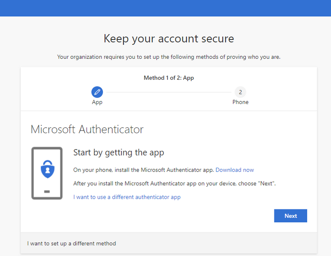Click the 'App' step label
The height and width of the screenshot is (256, 331).
[97, 102]
